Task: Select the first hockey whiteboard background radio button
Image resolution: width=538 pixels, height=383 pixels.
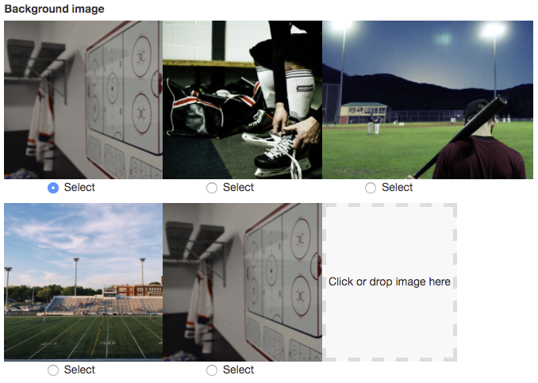Action: coord(53,188)
